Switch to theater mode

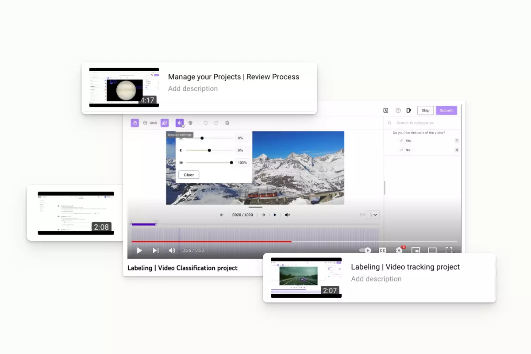(x=432, y=250)
